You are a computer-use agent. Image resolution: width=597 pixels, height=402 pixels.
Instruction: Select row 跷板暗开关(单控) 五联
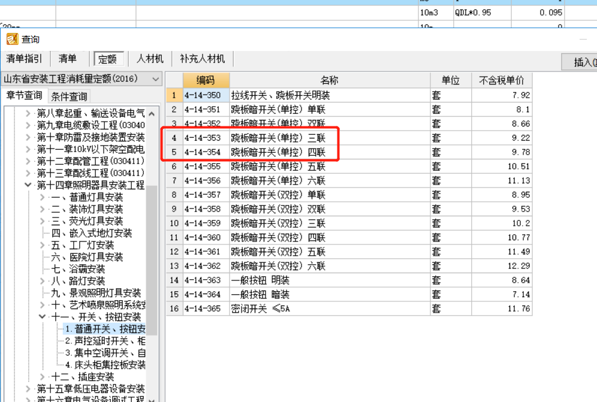[x=349, y=167]
